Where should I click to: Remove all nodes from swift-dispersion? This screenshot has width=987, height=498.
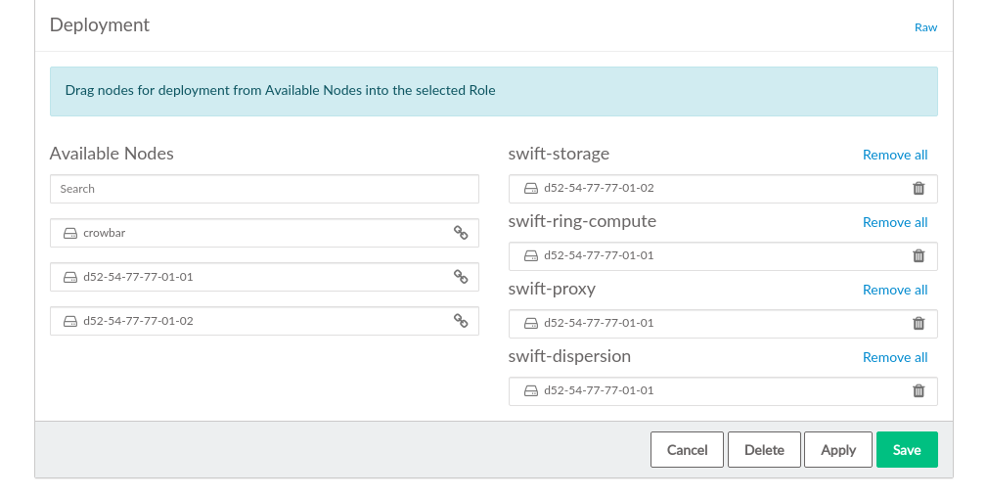tap(894, 357)
